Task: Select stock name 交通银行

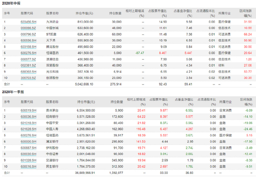Action: click(52, 160)
